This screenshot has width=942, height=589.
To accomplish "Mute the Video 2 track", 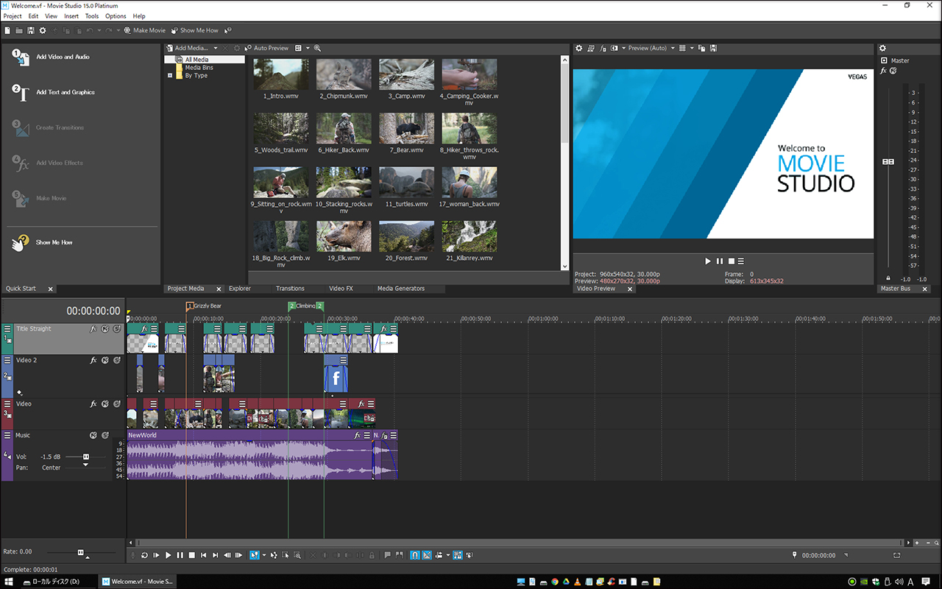I will [x=105, y=360].
